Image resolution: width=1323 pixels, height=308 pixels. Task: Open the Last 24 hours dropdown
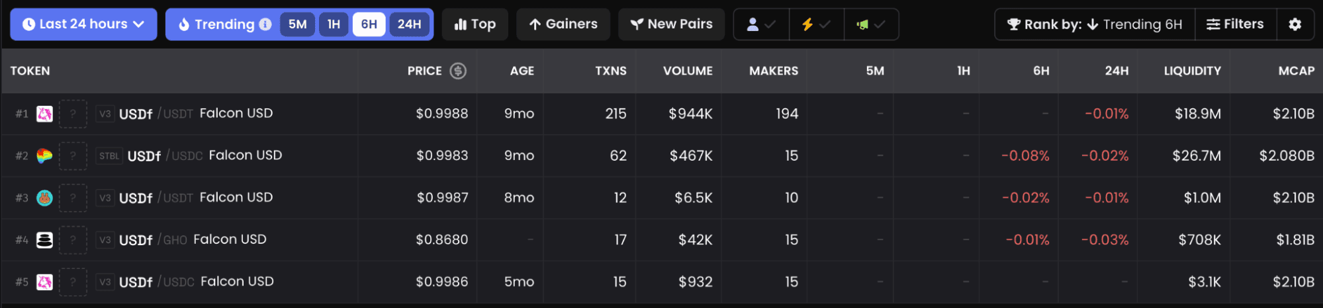[x=83, y=24]
